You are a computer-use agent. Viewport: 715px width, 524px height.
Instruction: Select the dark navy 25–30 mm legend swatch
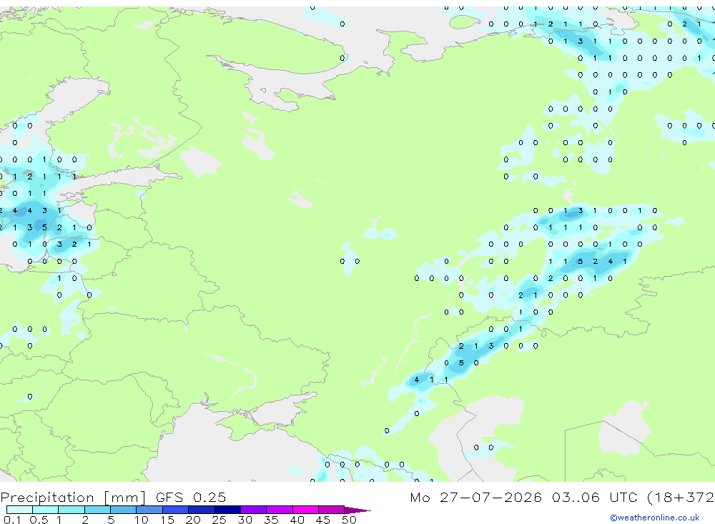coord(227,510)
